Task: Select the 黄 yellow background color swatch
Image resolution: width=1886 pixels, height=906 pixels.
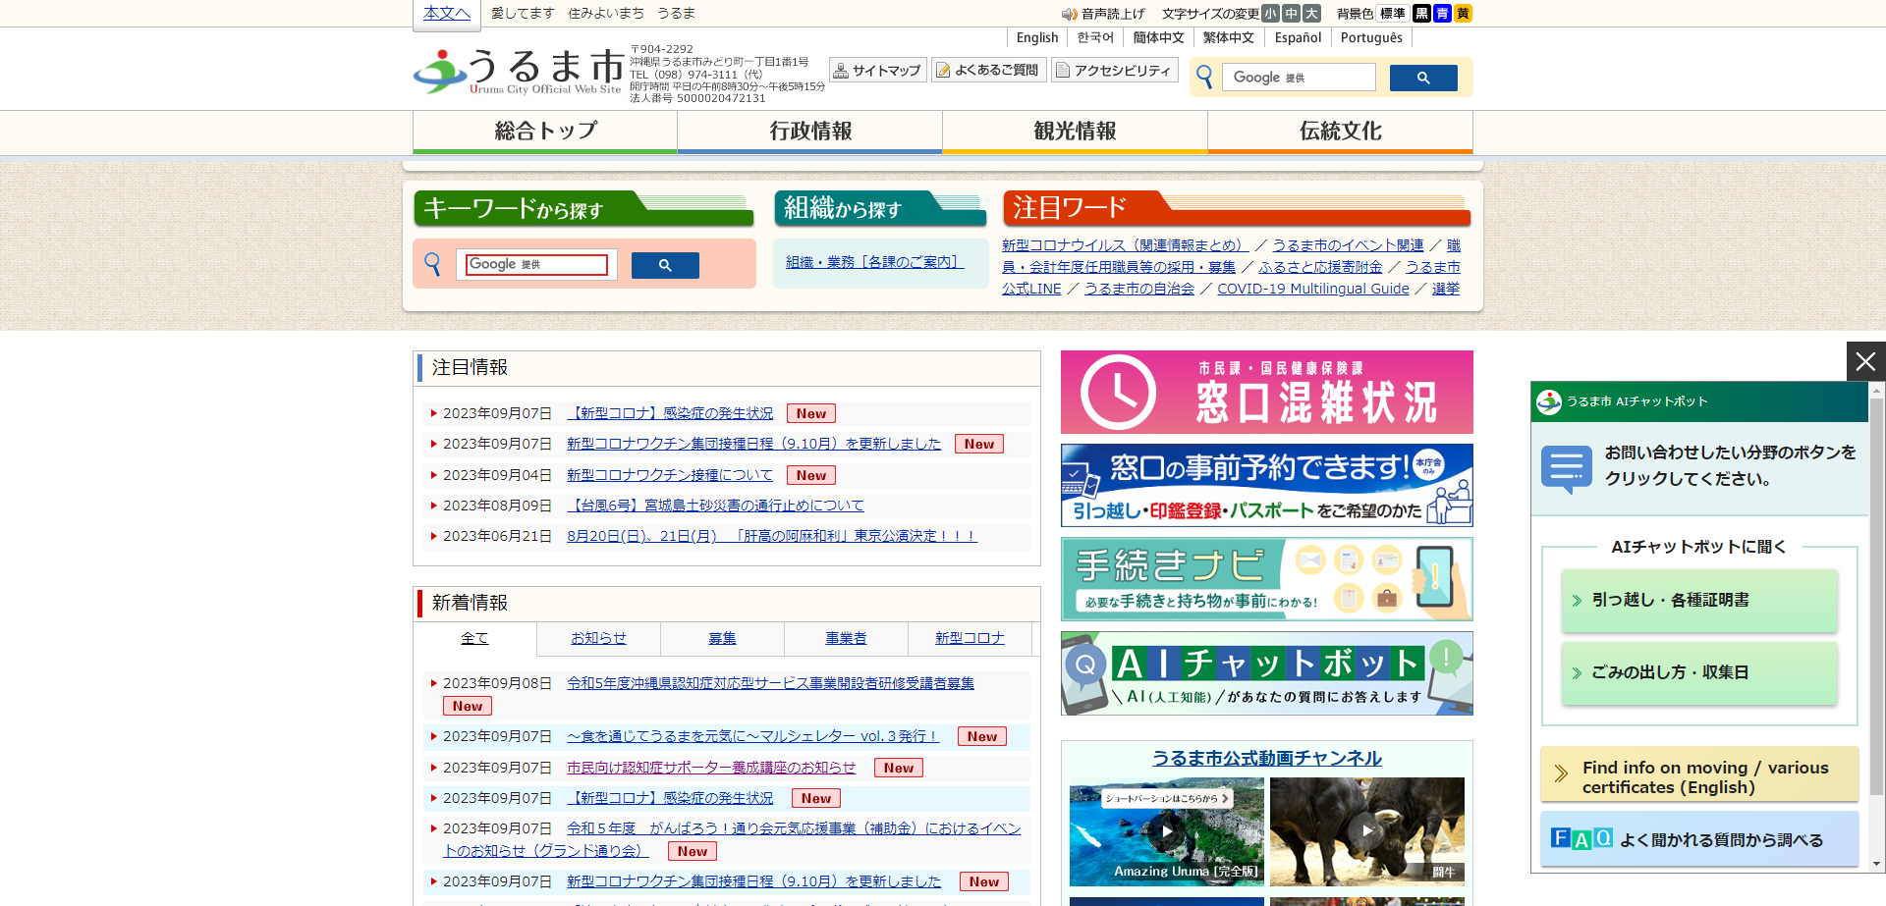Action: (x=1463, y=14)
